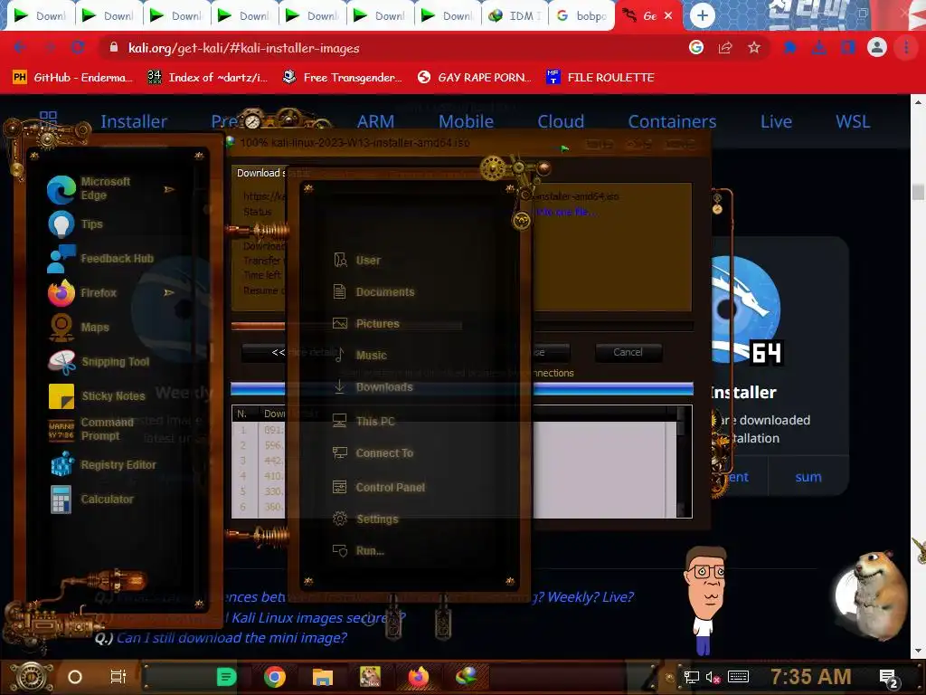Click the steampunk Start button
The image size is (926, 695).
(x=32, y=677)
